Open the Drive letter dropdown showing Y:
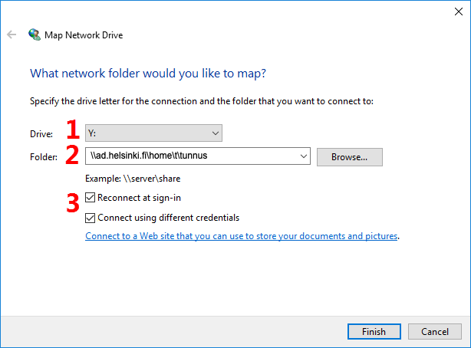Viewport: 471px width, 348px height. pyautogui.click(x=153, y=133)
